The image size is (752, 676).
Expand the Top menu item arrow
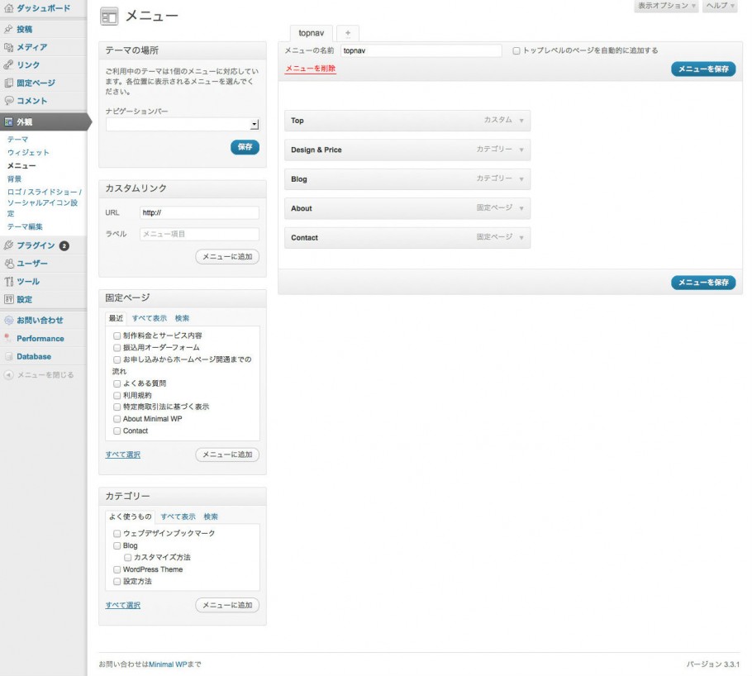[521, 121]
